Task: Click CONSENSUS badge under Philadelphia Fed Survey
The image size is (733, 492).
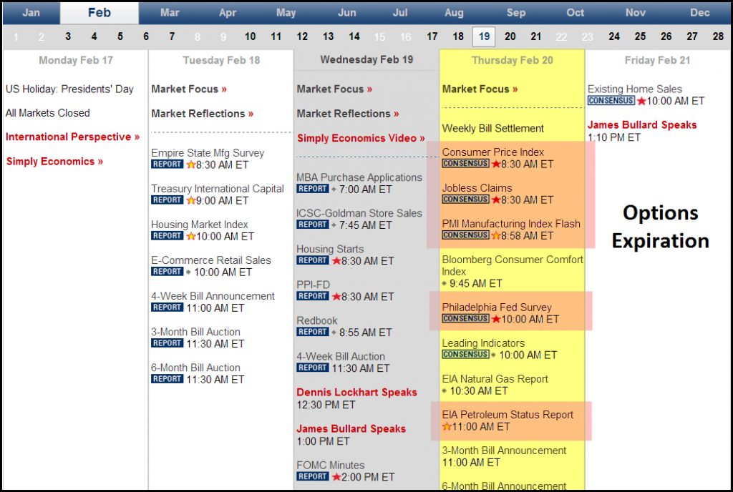Action: point(465,318)
